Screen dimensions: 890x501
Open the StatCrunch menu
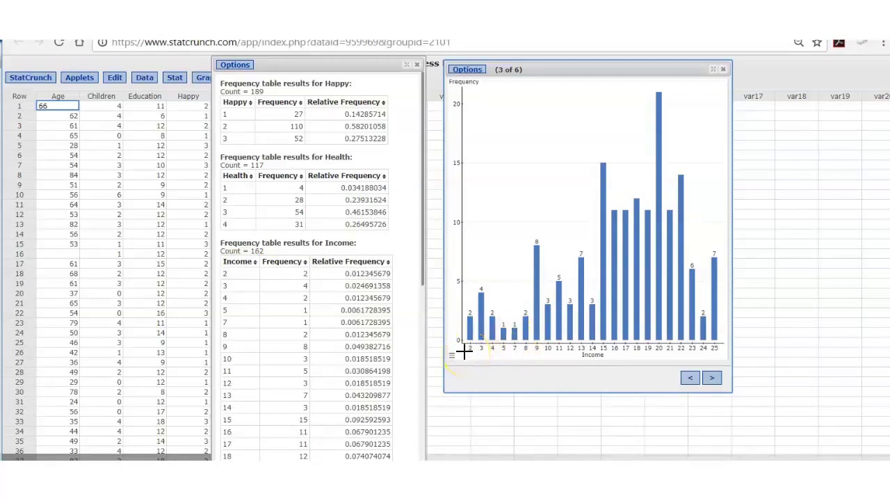click(31, 77)
